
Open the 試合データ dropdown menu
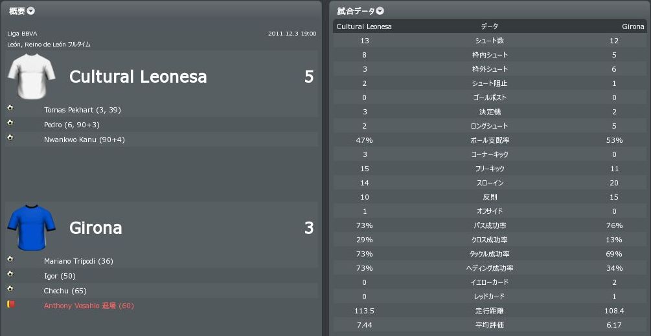pos(380,11)
